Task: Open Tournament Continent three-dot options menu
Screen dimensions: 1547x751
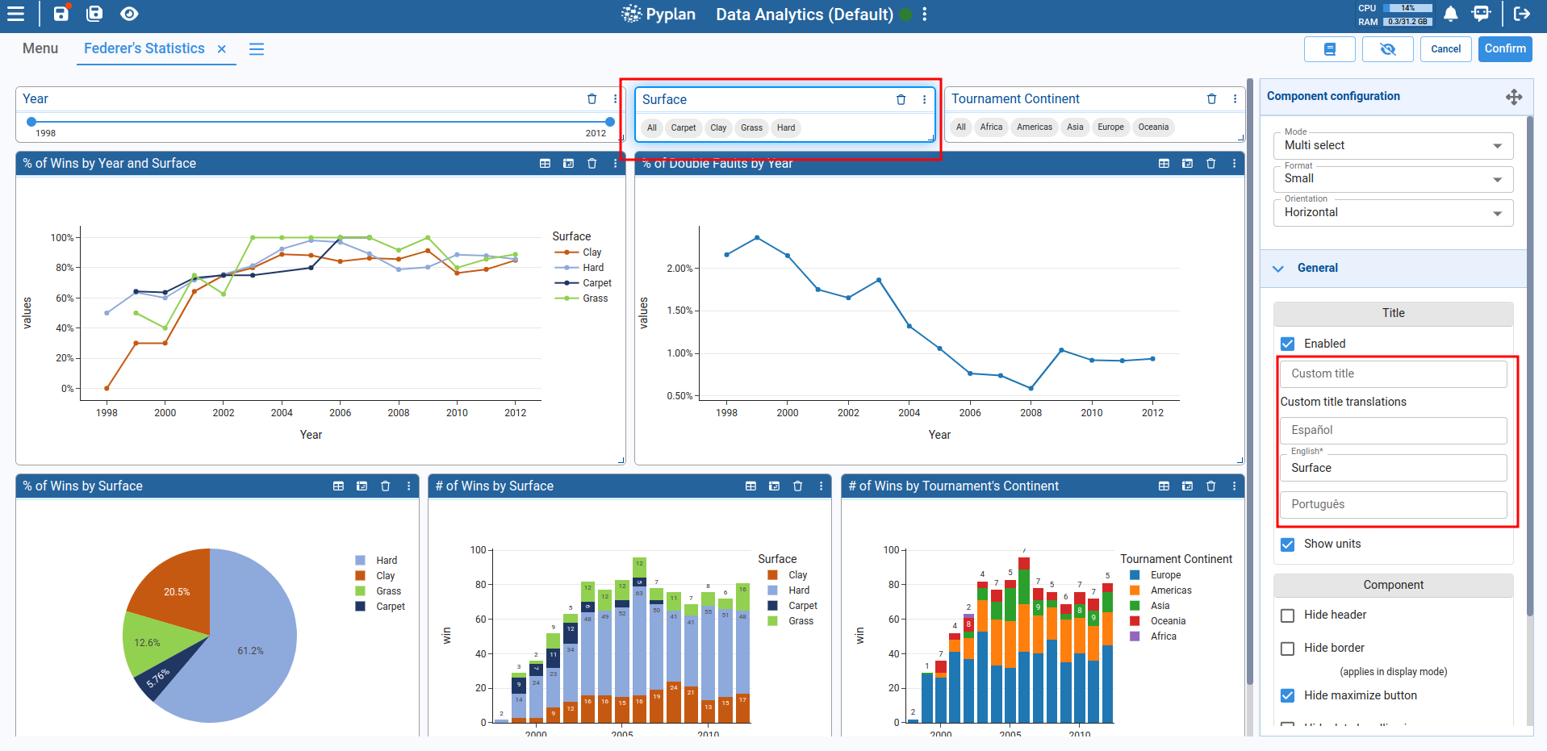Action: click(1235, 99)
